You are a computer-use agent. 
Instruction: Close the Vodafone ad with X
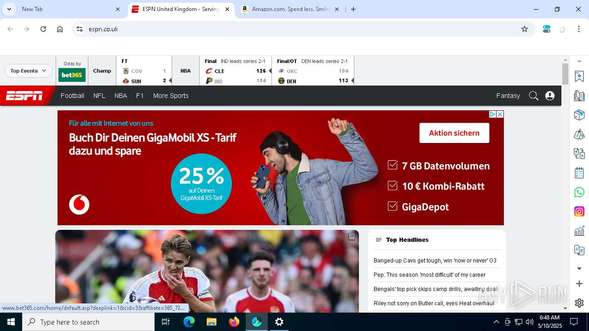[500, 114]
